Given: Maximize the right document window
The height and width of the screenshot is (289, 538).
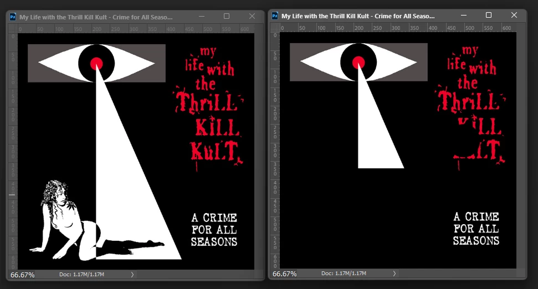Looking at the screenshot, I should click(x=489, y=15).
